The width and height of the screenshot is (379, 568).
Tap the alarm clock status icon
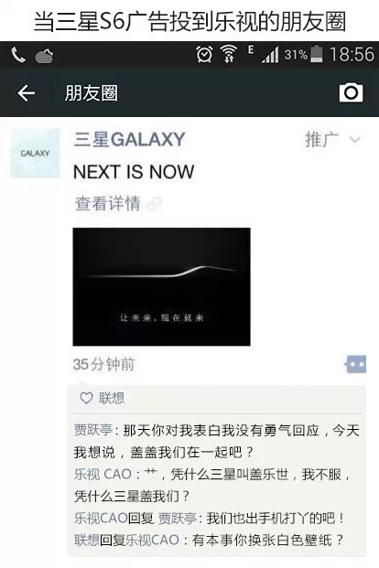click(204, 54)
